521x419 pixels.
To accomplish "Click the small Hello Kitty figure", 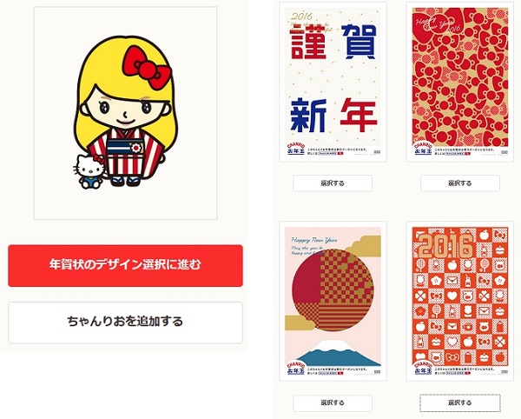I will [x=89, y=171].
